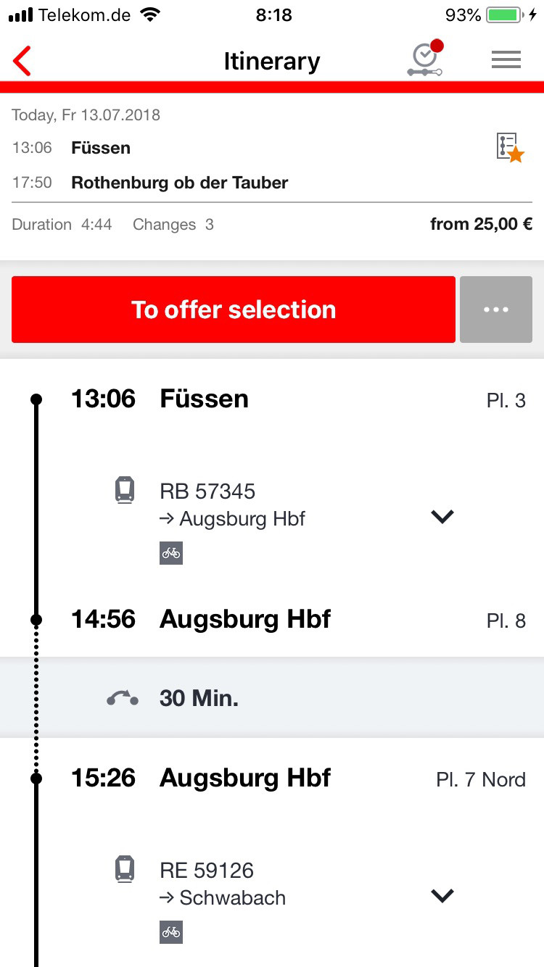Tap the from 25,00 € price
Screen dimensions: 544x967
click(x=482, y=224)
